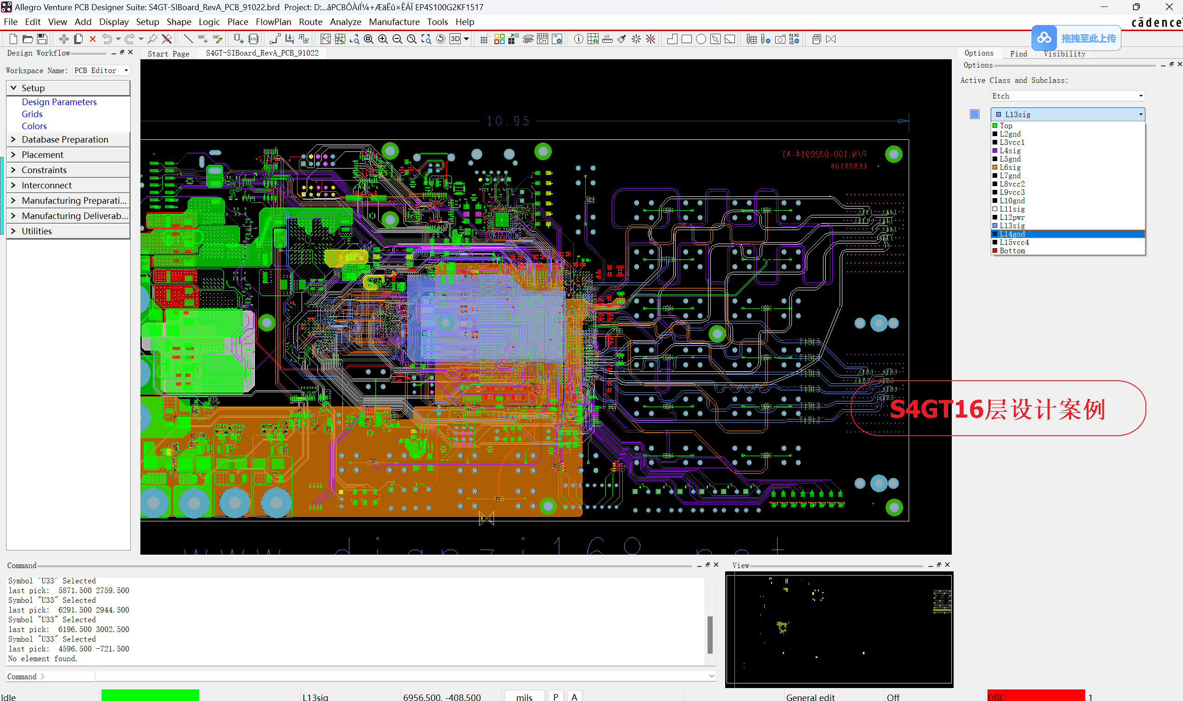Select the Slide routing tool
This screenshot has width=1183, height=701.
tap(290, 39)
